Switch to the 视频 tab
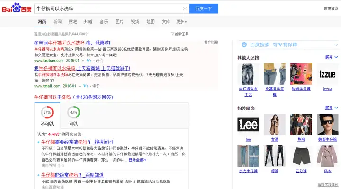 pyautogui.click(x=135, y=21)
